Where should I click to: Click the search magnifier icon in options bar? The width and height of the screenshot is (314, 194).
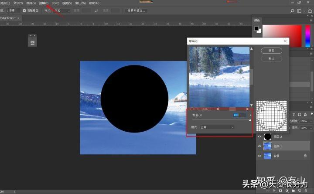point(292,11)
